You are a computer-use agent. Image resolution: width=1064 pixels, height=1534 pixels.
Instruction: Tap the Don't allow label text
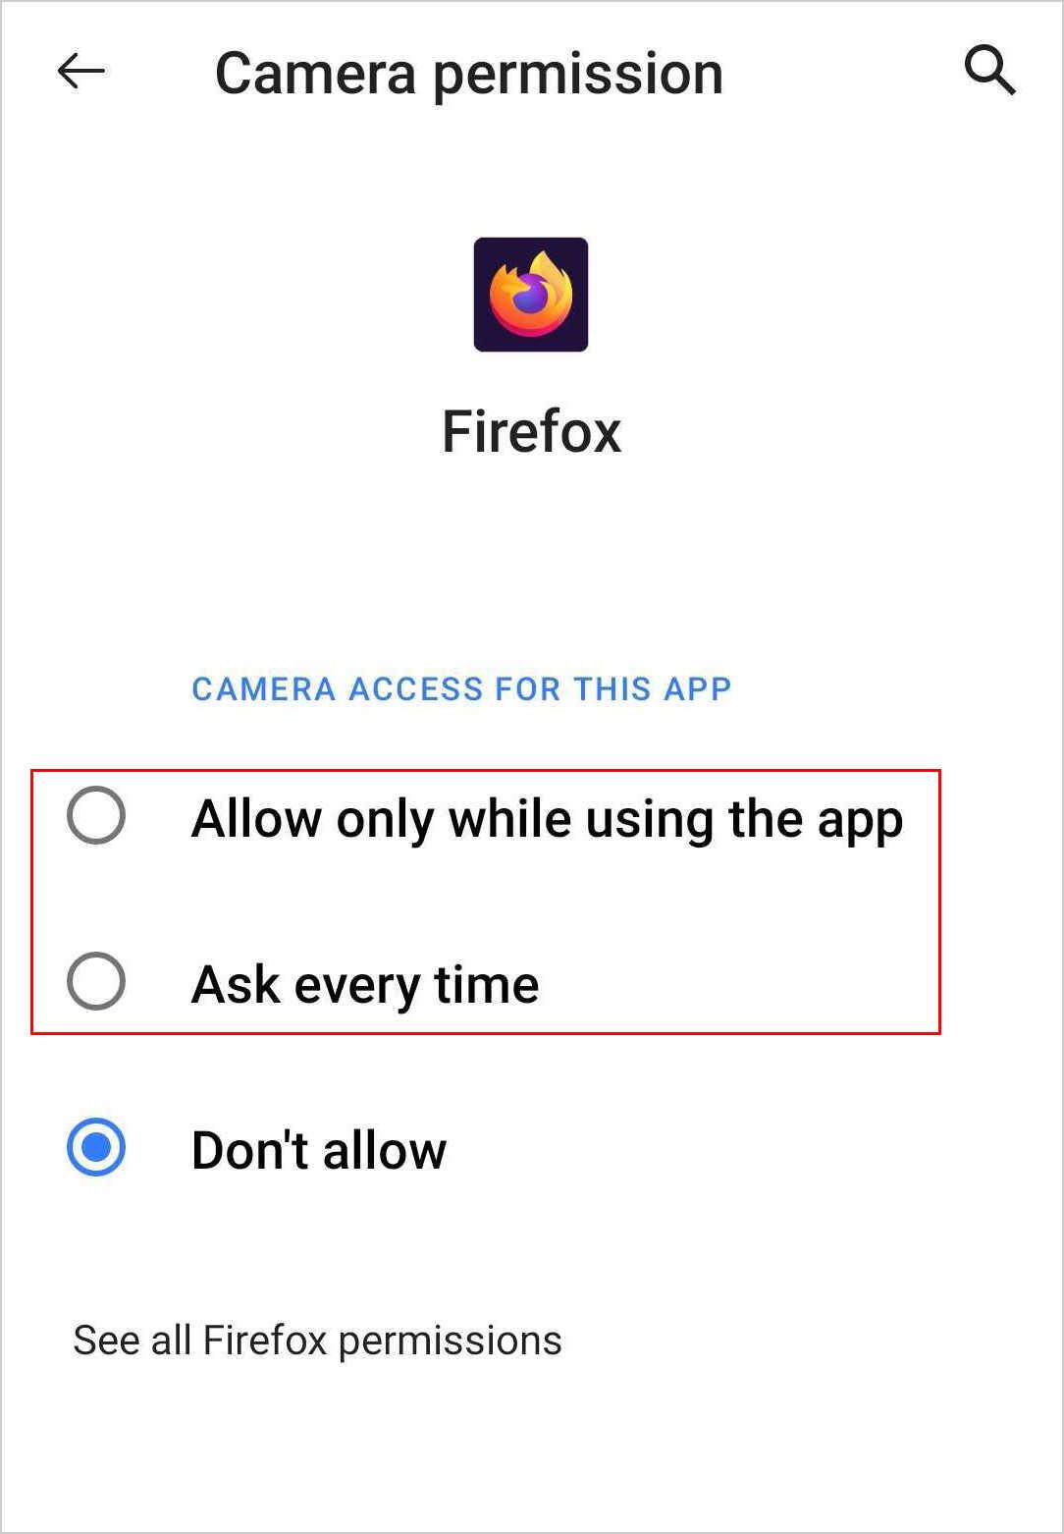(x=319, y=1150)
